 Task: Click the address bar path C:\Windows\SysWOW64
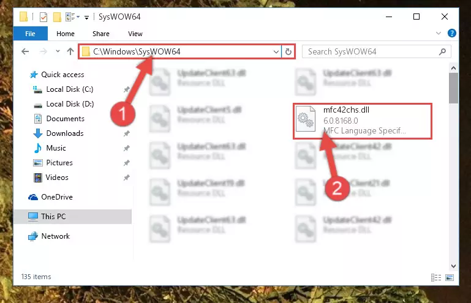tap(137, 51)
